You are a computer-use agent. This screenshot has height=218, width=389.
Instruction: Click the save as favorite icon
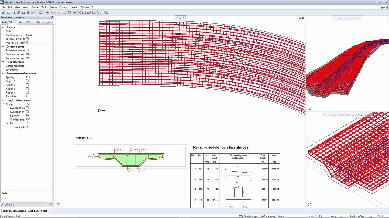pos(11,205)
